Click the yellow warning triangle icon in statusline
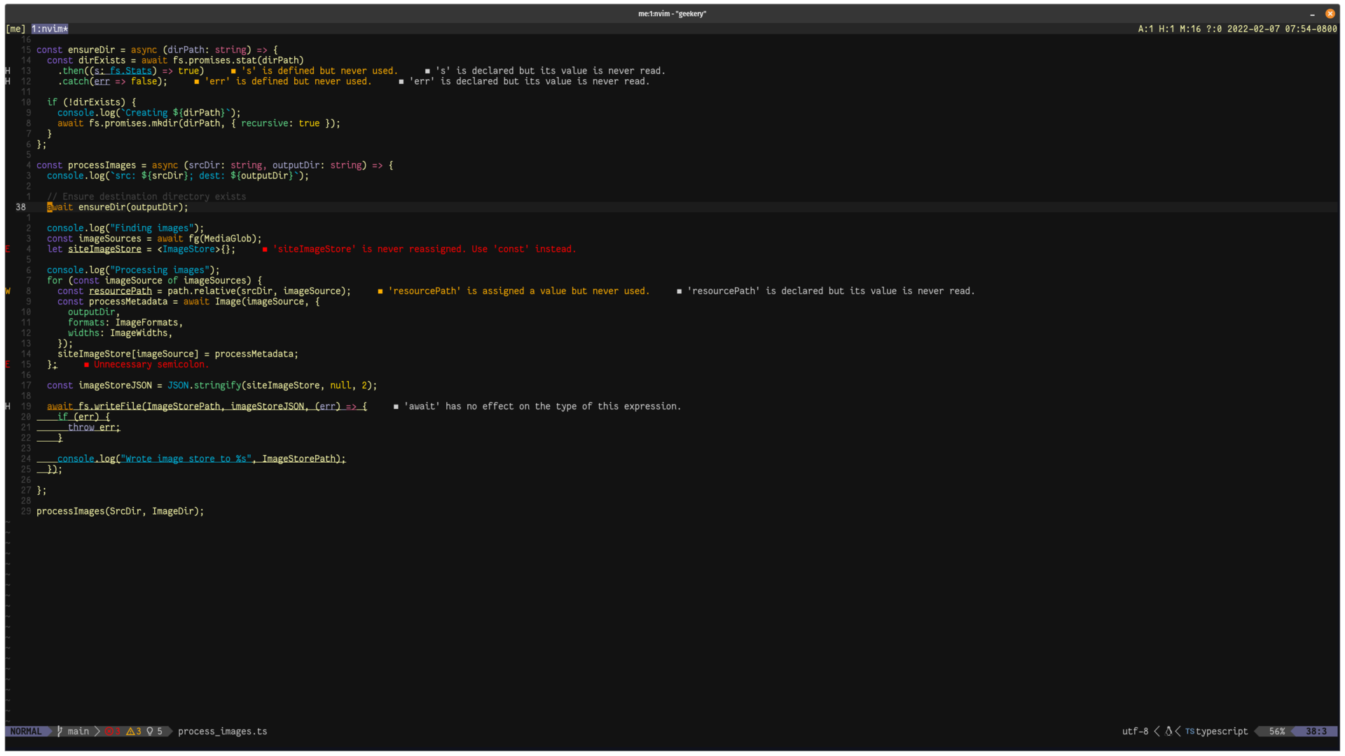Viewport: 1345px width, 756px height. (130, 731)
